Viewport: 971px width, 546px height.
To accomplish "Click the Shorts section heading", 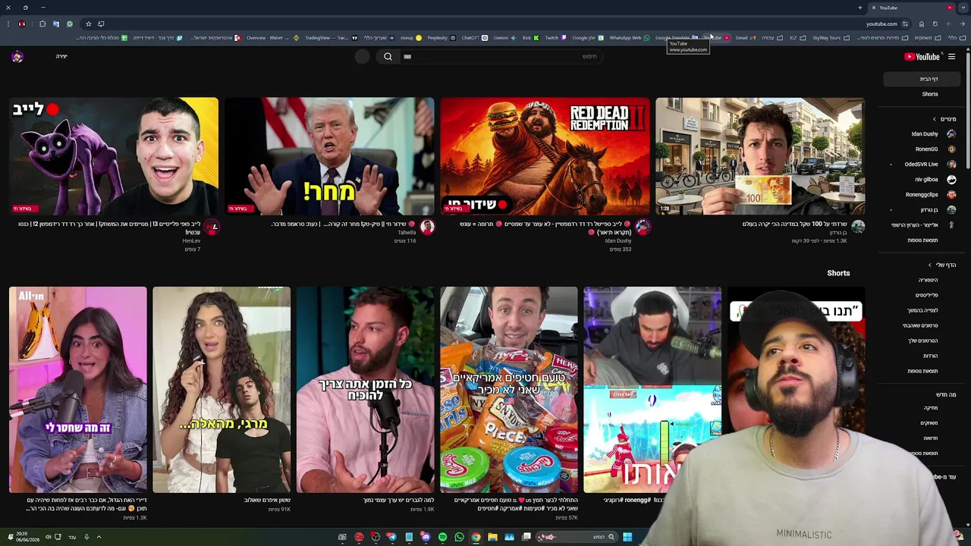I will pyautogui.click(x=838, y=273).
